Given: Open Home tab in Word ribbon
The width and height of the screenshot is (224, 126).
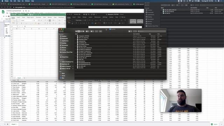Looking at the screenshot, I should click(69, 17).
